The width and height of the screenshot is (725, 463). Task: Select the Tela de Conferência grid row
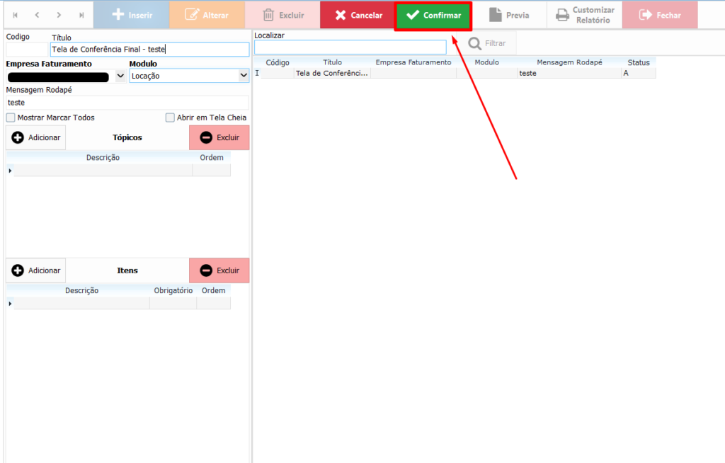pos(332,74)
